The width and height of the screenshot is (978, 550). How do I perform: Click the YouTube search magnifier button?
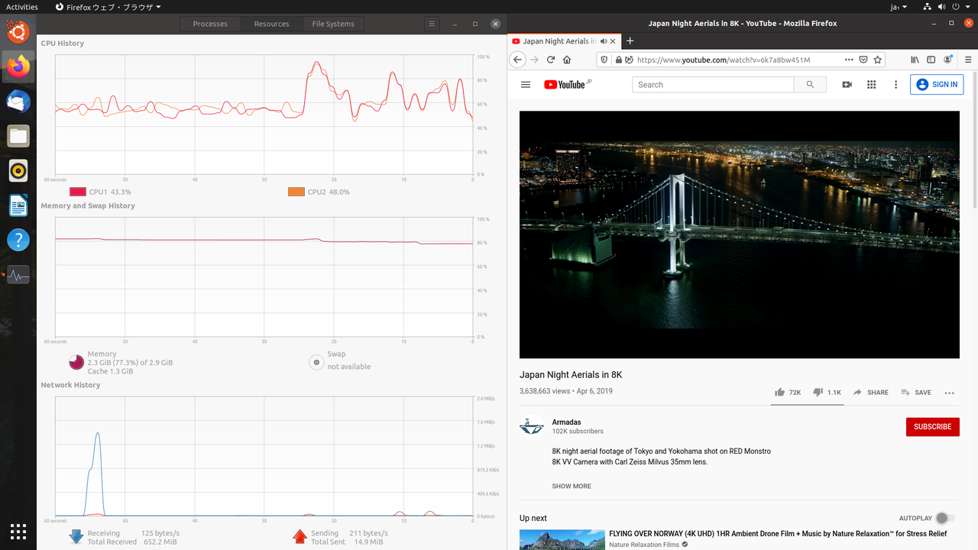810,85
